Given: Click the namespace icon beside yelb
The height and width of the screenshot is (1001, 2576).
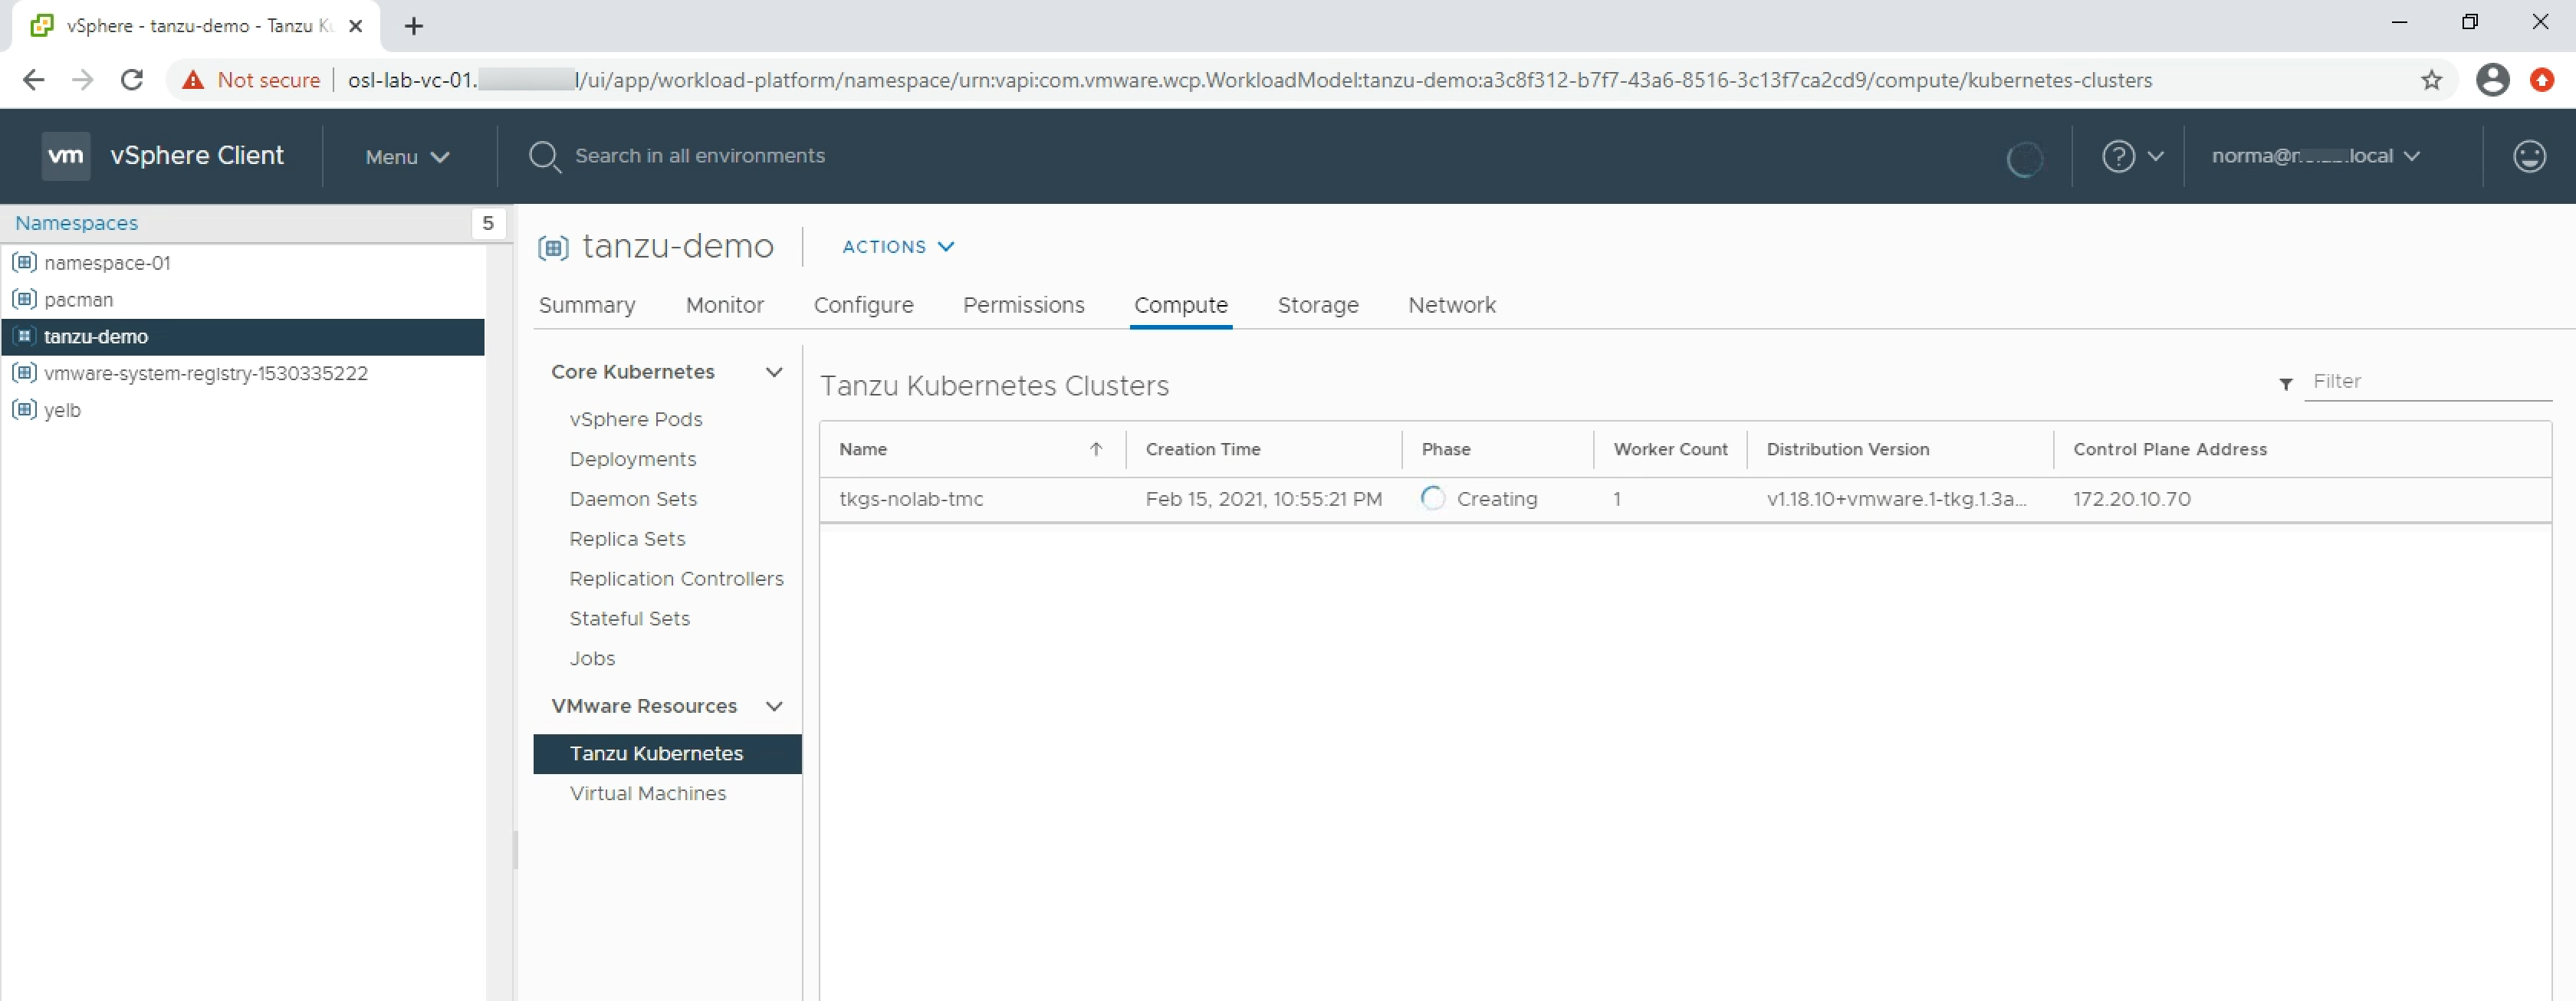Looking at the screenshot, I should point(24,410).
